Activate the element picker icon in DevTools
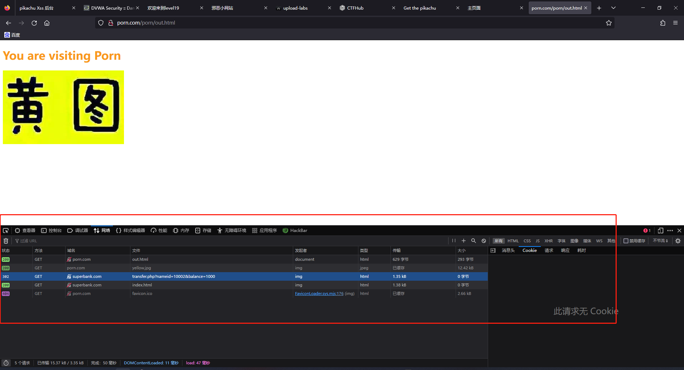This screenshot has height=370, width=684. click(6, 231)
